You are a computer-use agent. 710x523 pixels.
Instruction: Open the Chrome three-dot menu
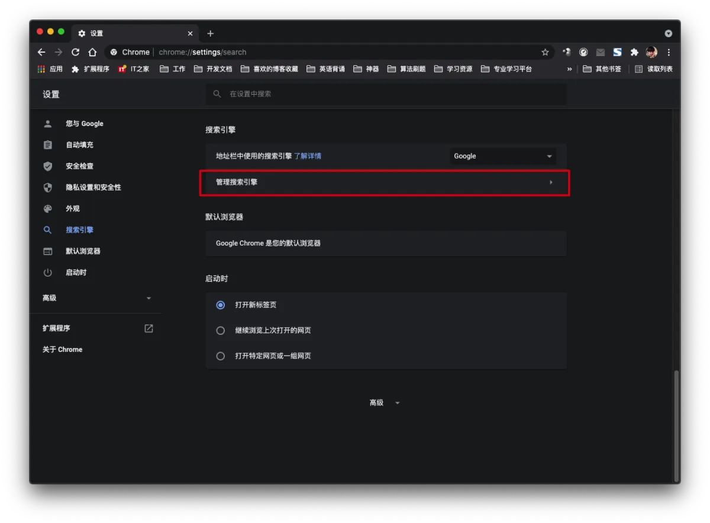click(669, 52)
